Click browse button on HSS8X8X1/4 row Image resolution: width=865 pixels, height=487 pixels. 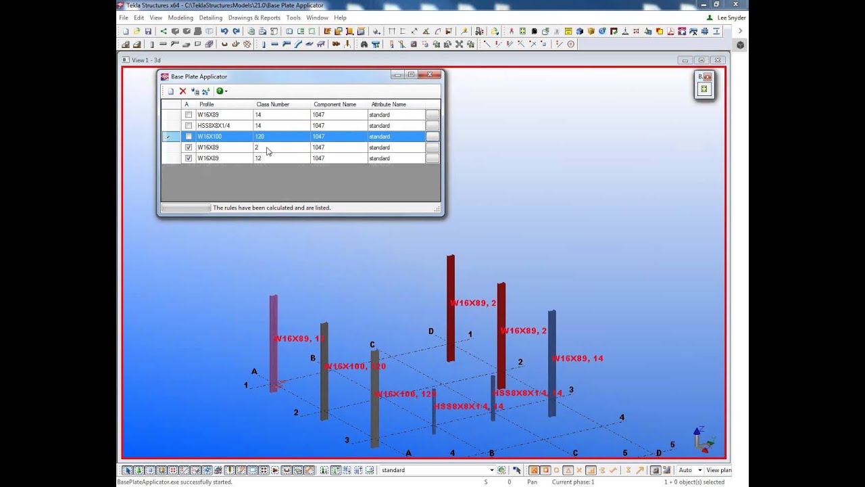432,126
